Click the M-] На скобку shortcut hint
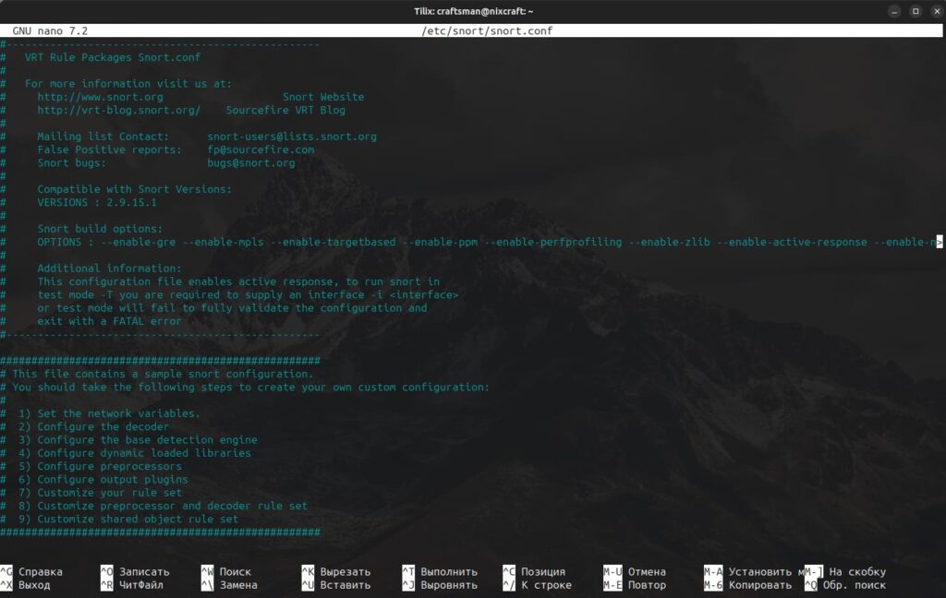The width and height of the screenshot is (946, 598). [845, 571]
